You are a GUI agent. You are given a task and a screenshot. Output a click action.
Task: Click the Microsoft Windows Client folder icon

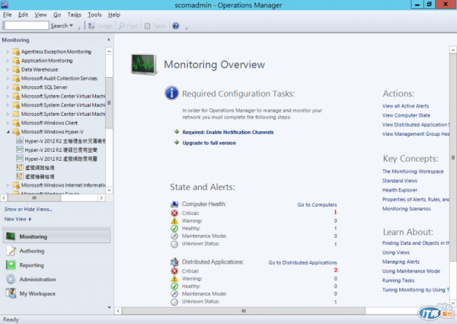(x=16, y=123)
